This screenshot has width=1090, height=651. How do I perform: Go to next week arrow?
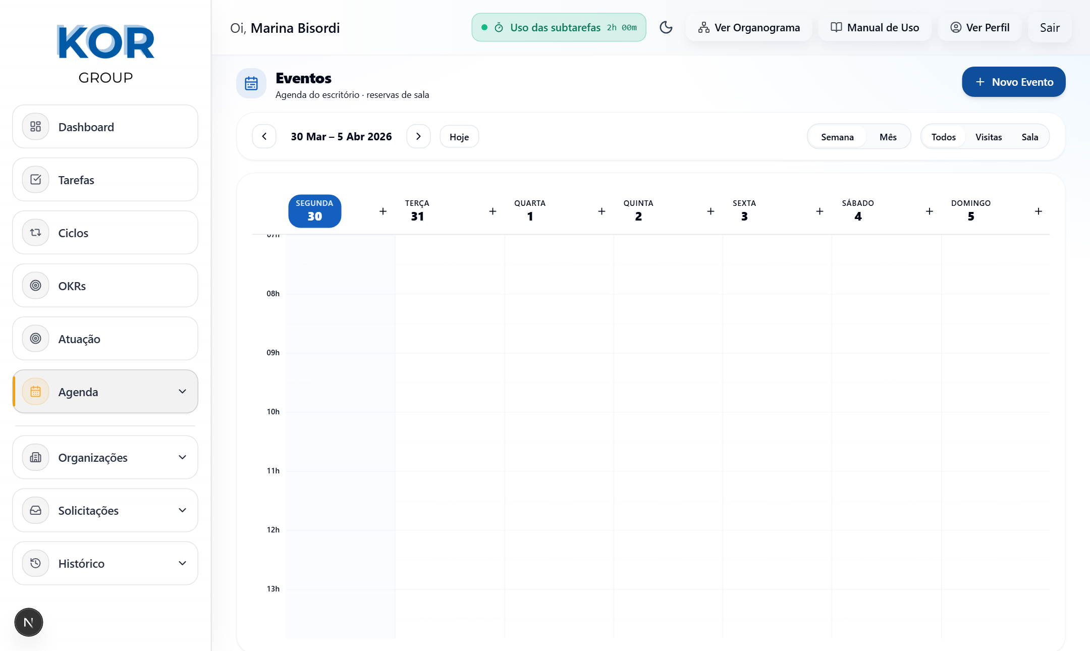coord(418,136)
